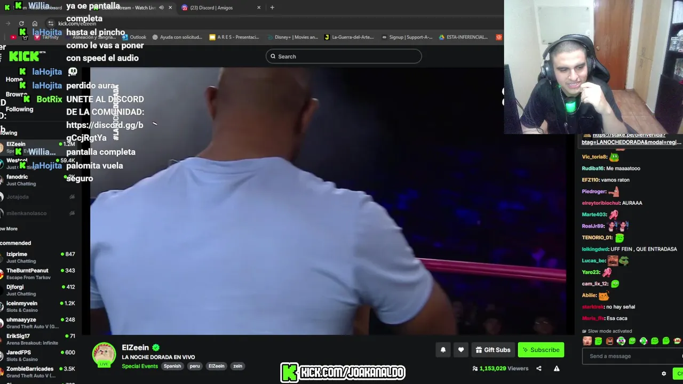Open ElZeein channel in Following list

pyautogui.click(x=37, y=147)
